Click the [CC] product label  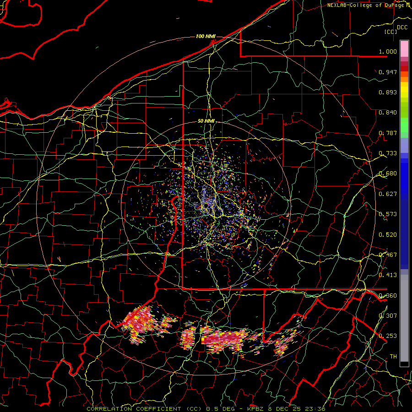[391, 32]
